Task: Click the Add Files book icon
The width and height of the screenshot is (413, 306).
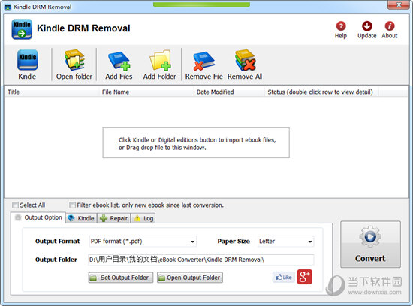Action: 119,61
